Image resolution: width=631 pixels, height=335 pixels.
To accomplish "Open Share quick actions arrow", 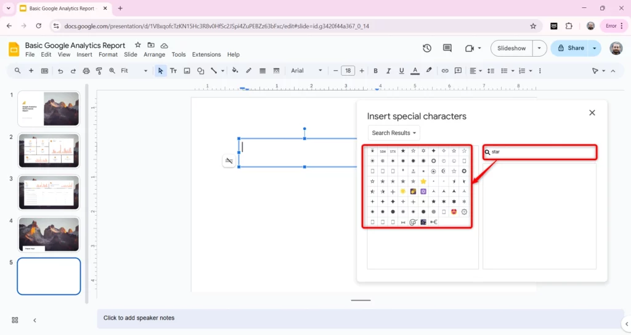I will [x=595, y=48].
